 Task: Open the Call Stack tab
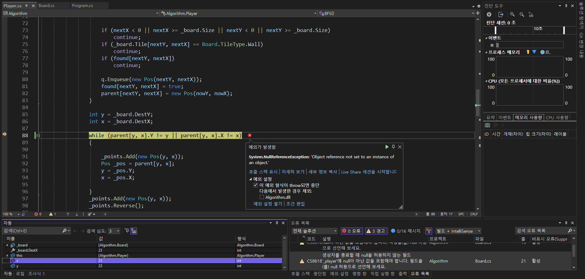coord(300,274)
